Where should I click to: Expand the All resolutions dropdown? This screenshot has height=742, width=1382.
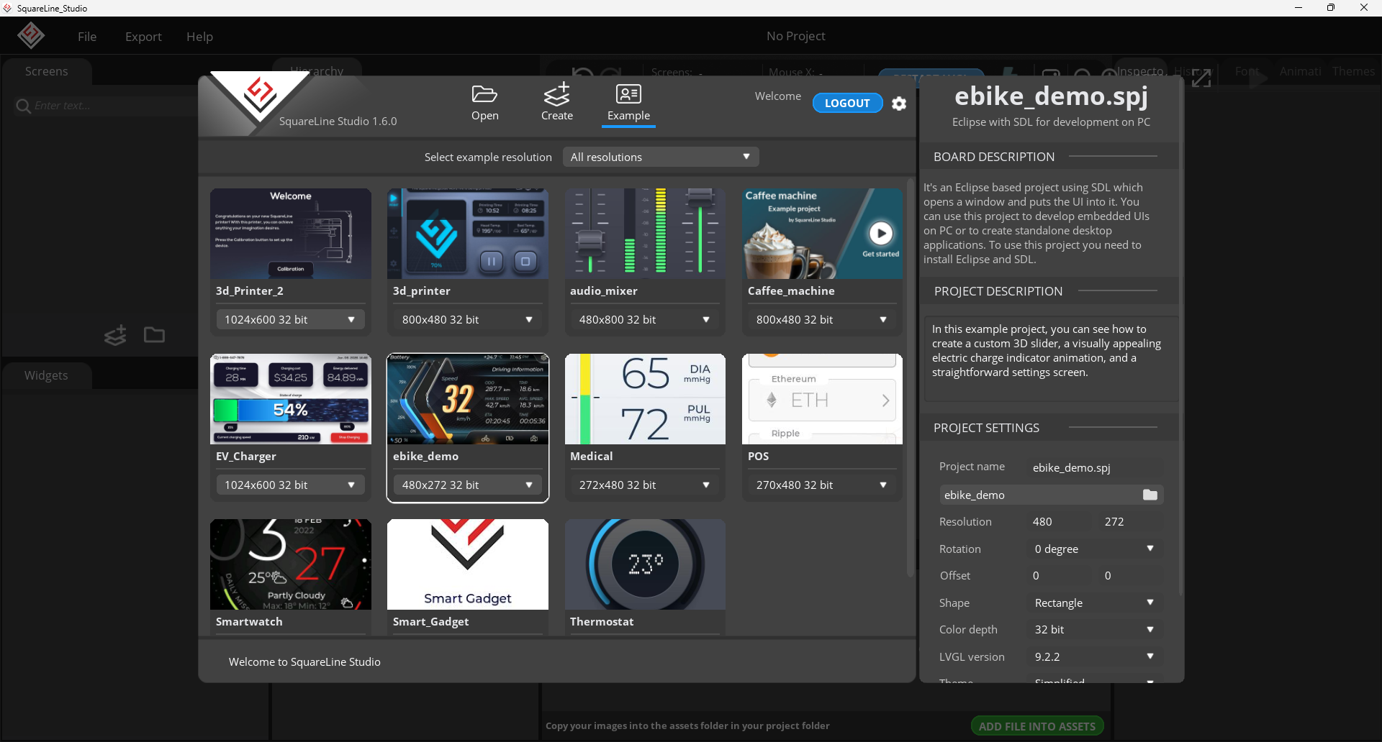pos(660,157)
